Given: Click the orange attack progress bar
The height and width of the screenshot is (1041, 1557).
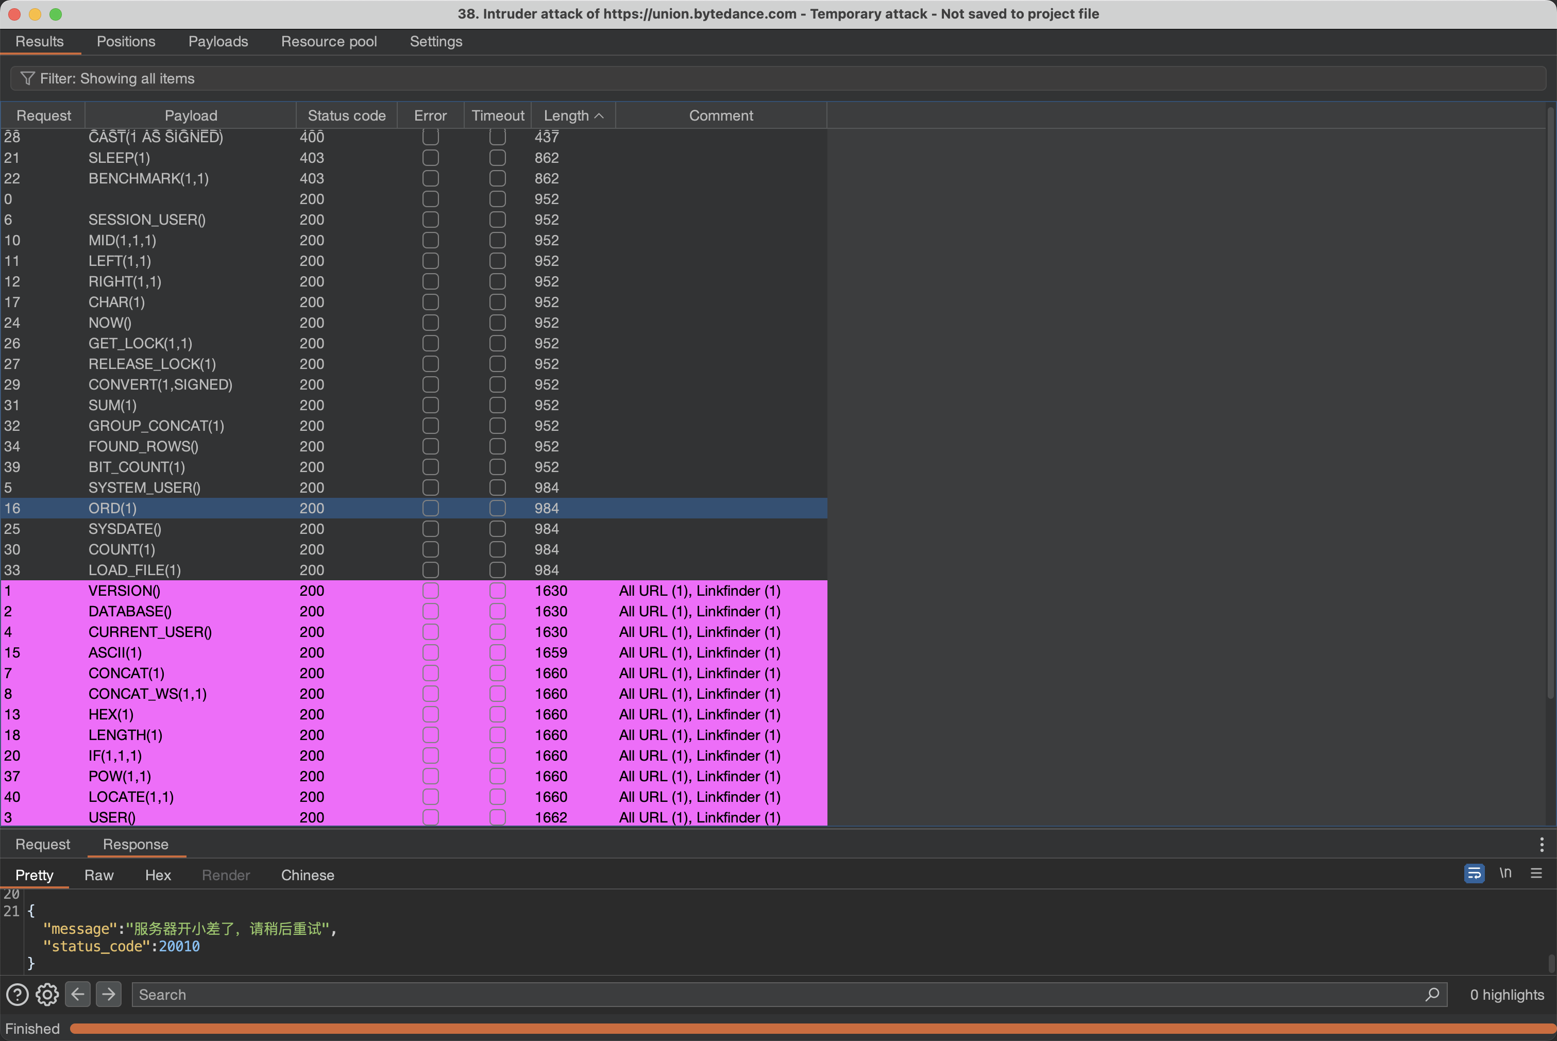Looking at the screenshot, I should 813,1029.
